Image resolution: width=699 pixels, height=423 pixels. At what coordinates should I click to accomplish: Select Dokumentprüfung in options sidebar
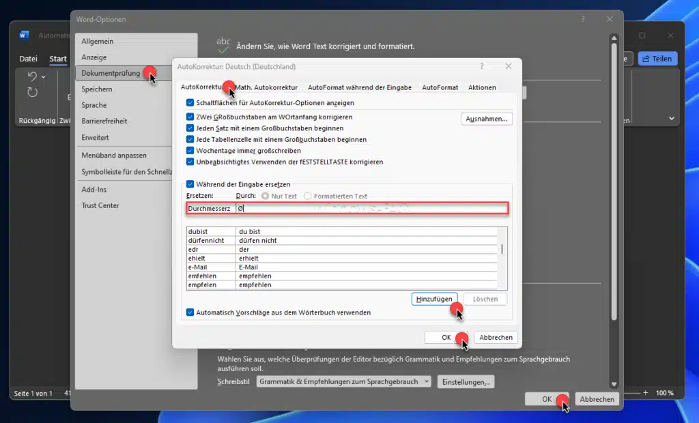(x=124, y=73)
